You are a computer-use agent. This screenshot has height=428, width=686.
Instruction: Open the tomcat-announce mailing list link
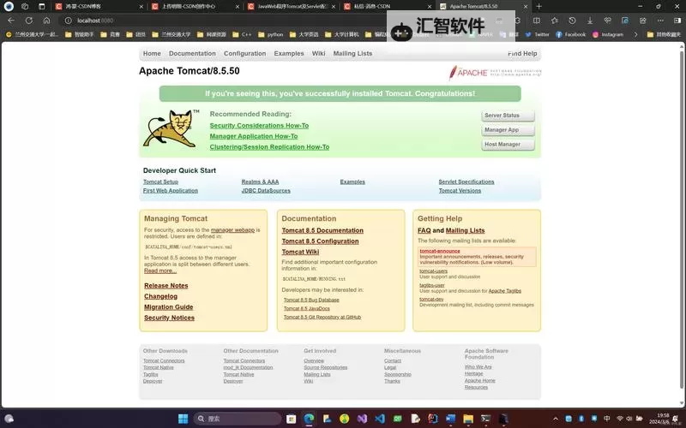point(440,251)
